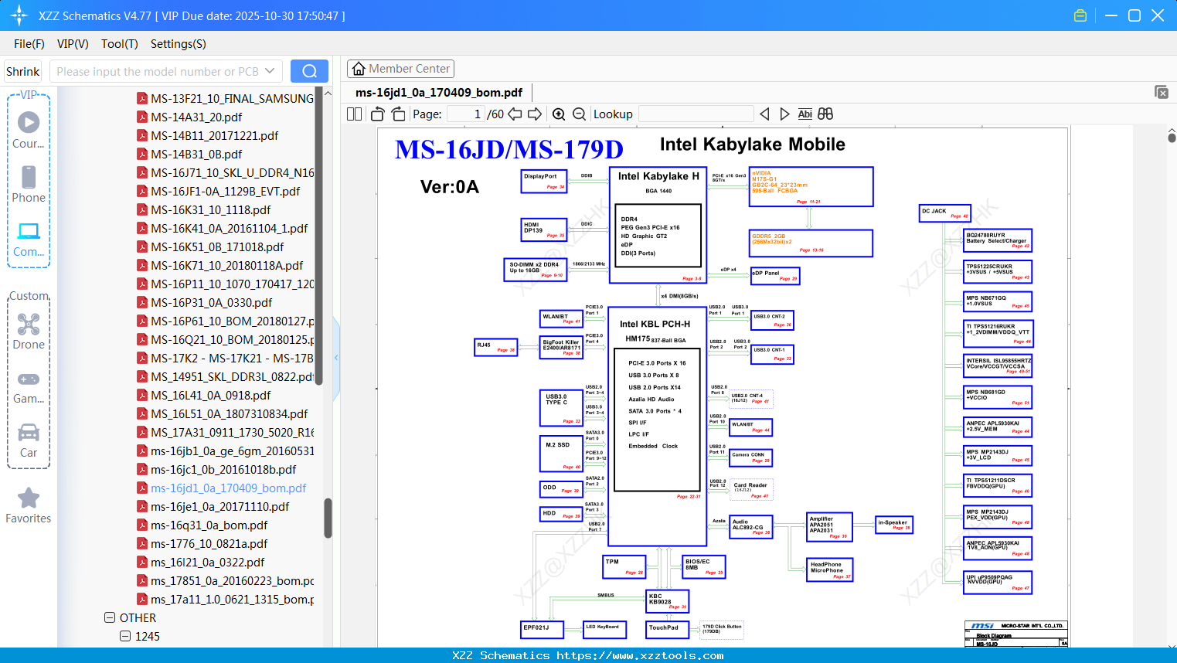
Task: Rotate the schematic page counterclockwise
Action: pos(378,114)
